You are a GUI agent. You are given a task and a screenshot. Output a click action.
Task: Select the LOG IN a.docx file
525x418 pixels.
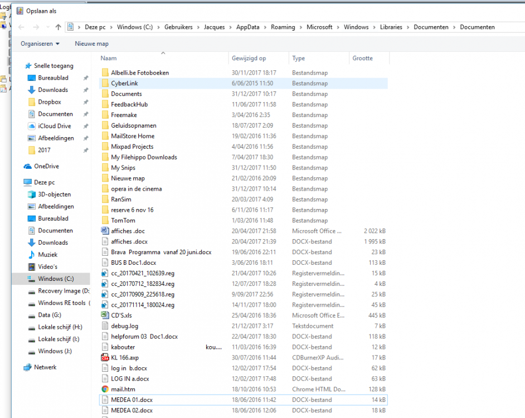(244, 379)
